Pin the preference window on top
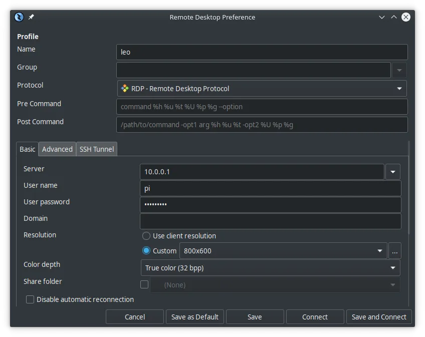Image resolution: width=425 pixels, height=337 pixels. [31, 17]
